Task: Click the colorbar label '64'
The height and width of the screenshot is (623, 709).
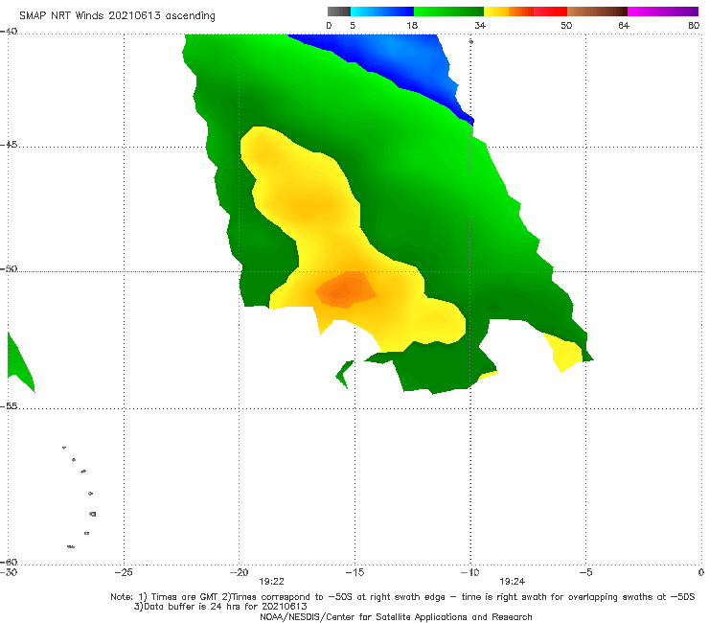Action: [624, 25]
